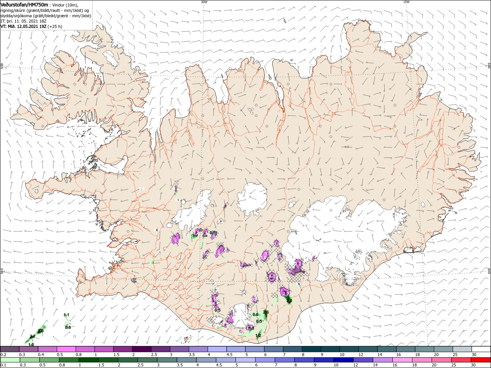The height and width of the screenshot is (368, 491).
Task: Click the 1.2 precipitation value near the south coast
Action: pos(258,336)
